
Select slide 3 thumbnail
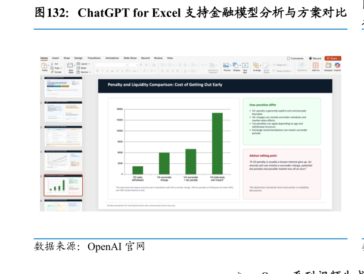tap(63, 136)
